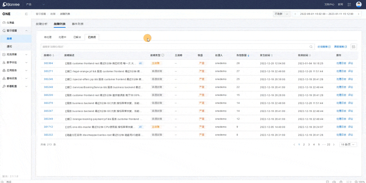Open the column settings icon
Image resolution: width=366 pixels, height=183 pixels.
353,47
